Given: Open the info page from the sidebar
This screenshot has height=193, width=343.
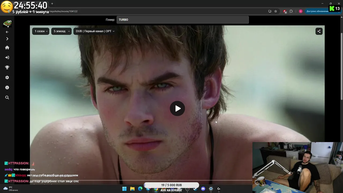Looking at the screenshot, I should click(x=7, y=88).
